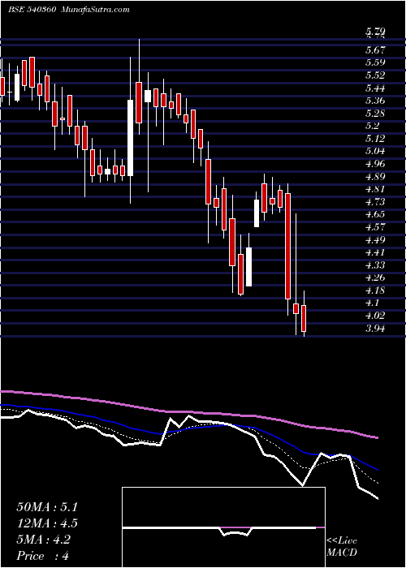The height and width of the screenshot is (568, 406).
Task: Click the 5.36 price axis label
Action: pos(375,101)
